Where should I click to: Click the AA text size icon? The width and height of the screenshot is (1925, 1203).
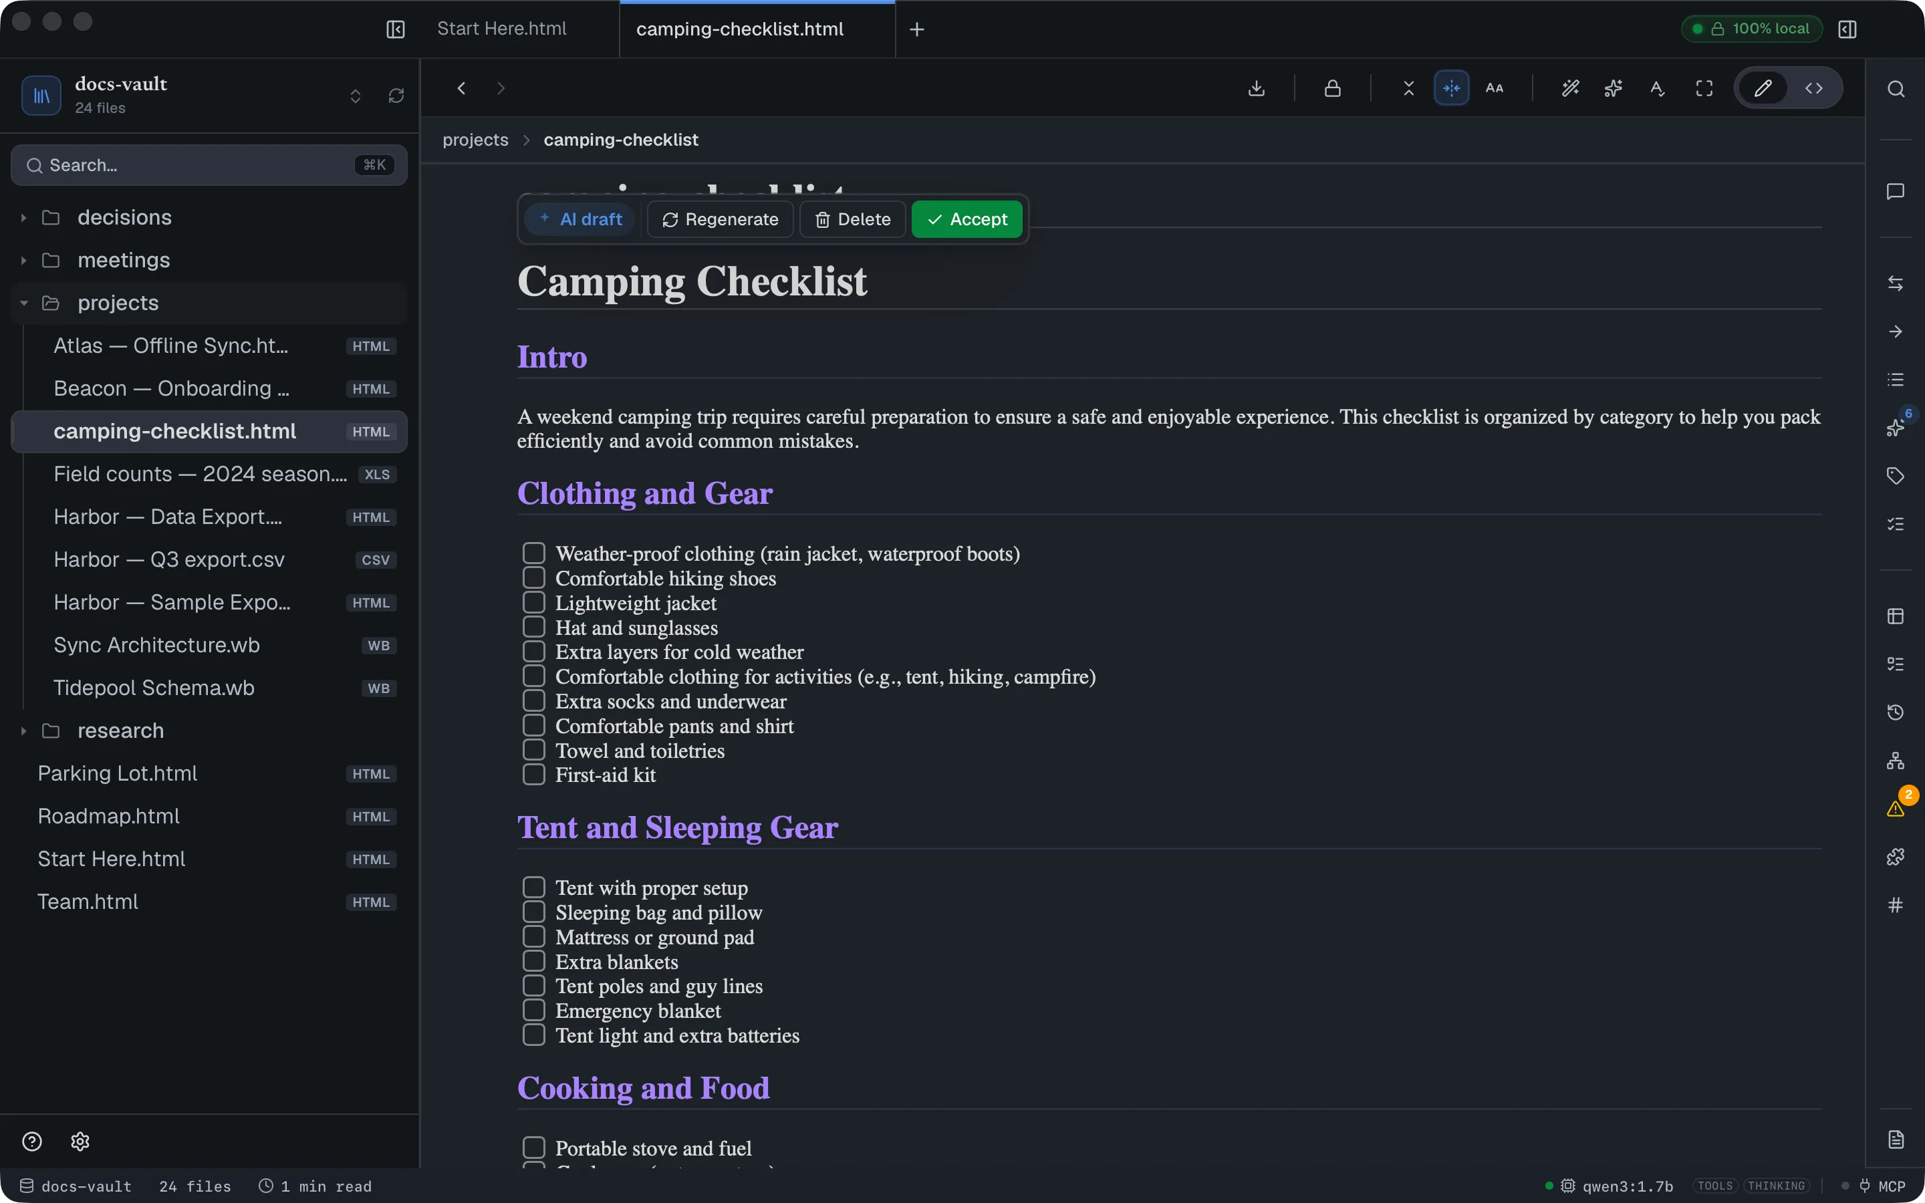click(1495, 88)
